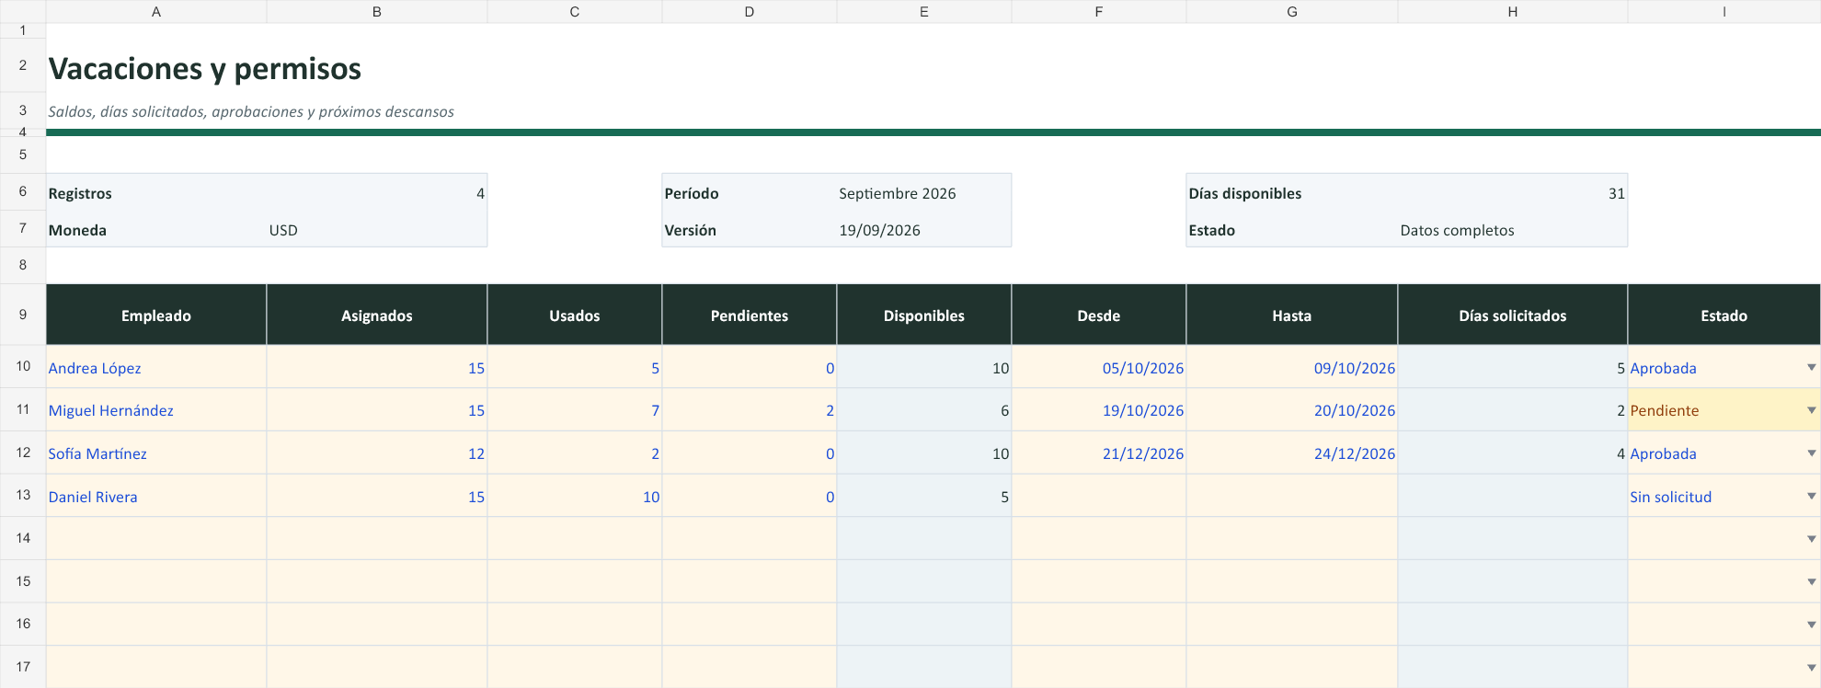This screenshot has height=688, width=1821.
Task: Open the Estado dropdown for Daniel Rivera
Action: [x=1811, y=496]
